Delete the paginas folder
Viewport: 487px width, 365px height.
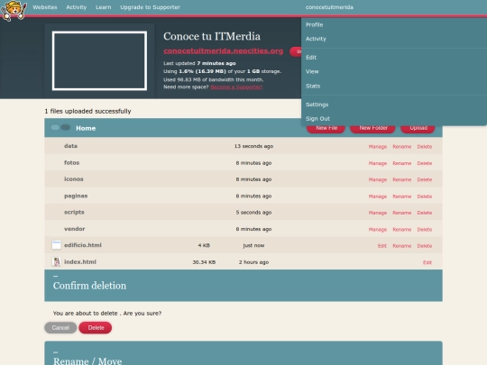(425, 196)
